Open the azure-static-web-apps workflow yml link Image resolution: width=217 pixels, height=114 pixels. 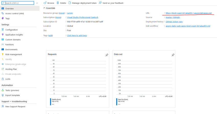(188, 26)
